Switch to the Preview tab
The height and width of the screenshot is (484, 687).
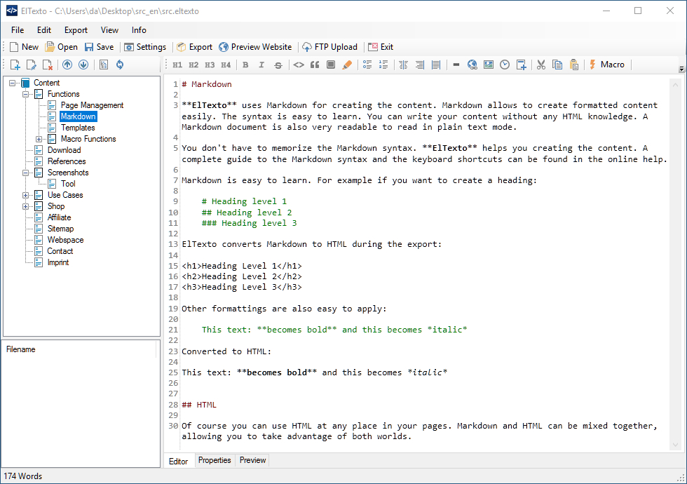(252, 460)
